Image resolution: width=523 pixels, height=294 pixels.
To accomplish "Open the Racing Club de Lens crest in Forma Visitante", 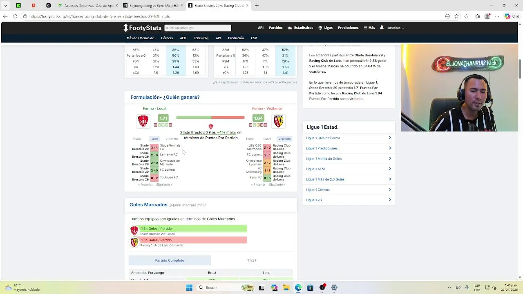I will (279, 121).
